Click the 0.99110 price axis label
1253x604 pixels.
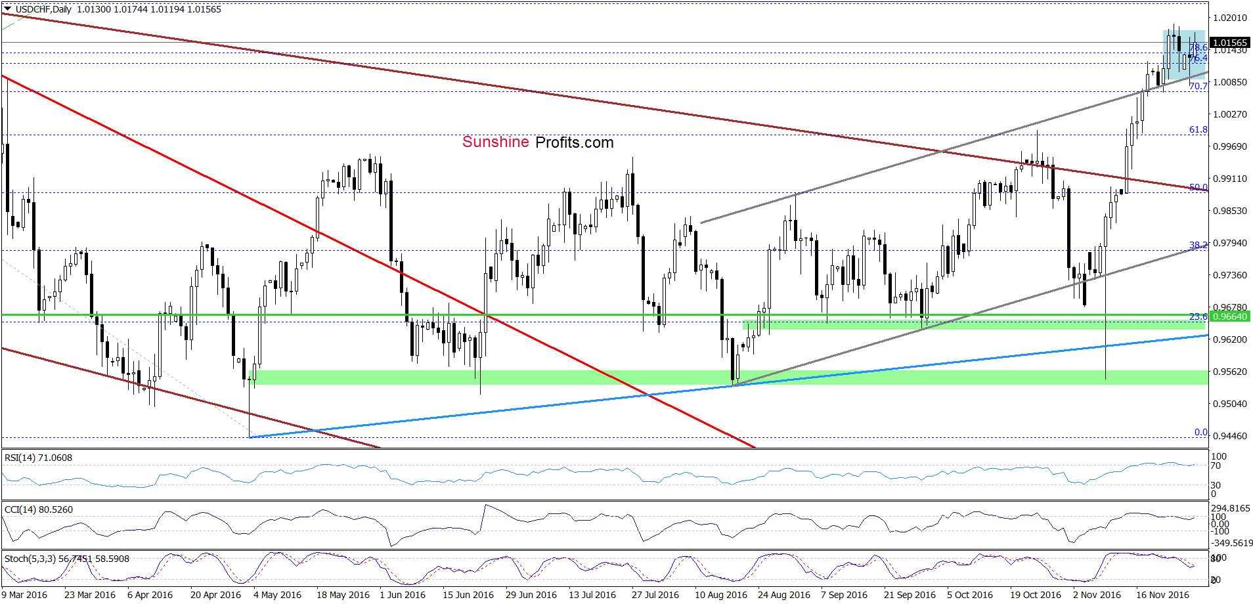(x=1229, y=179)
